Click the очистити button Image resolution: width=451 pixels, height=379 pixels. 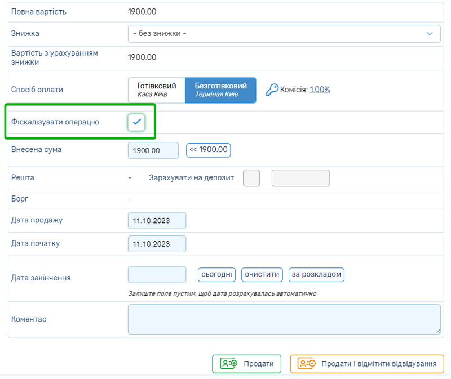point(262,274)
